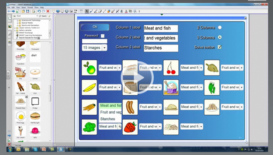The width and height of the screenshot is (273, 155).
Task: Click the Redo arrow icon
Action: click(43, 12)
